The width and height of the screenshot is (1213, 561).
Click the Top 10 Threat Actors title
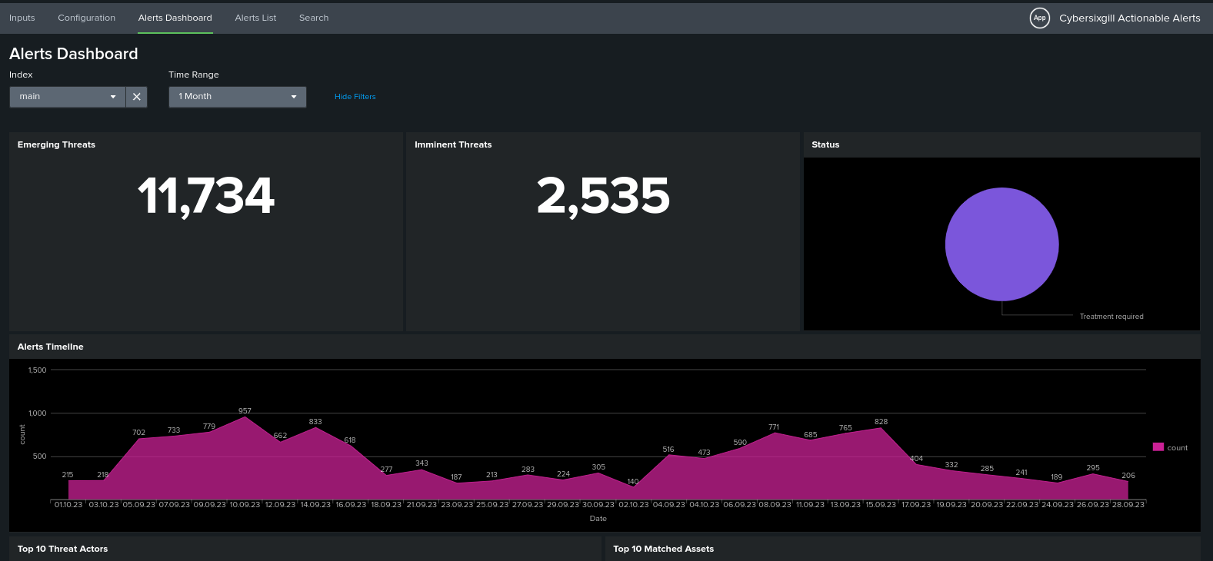[x=62, y=549]
